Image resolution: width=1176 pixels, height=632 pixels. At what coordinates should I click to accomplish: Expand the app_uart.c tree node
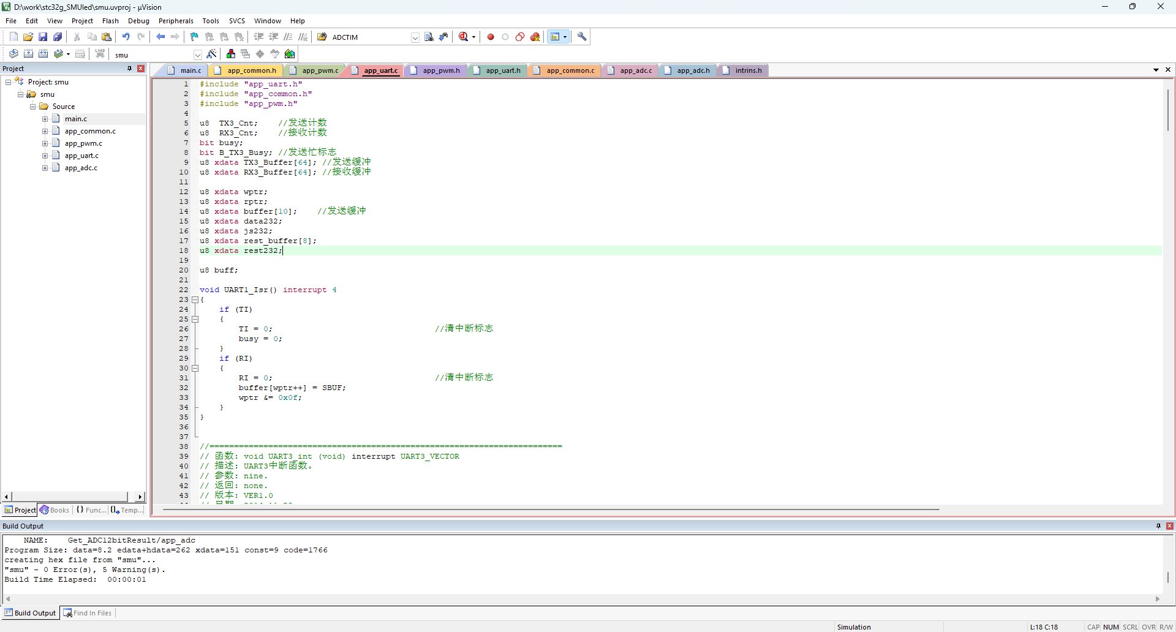pyautogui.click(x=45, y=156)
